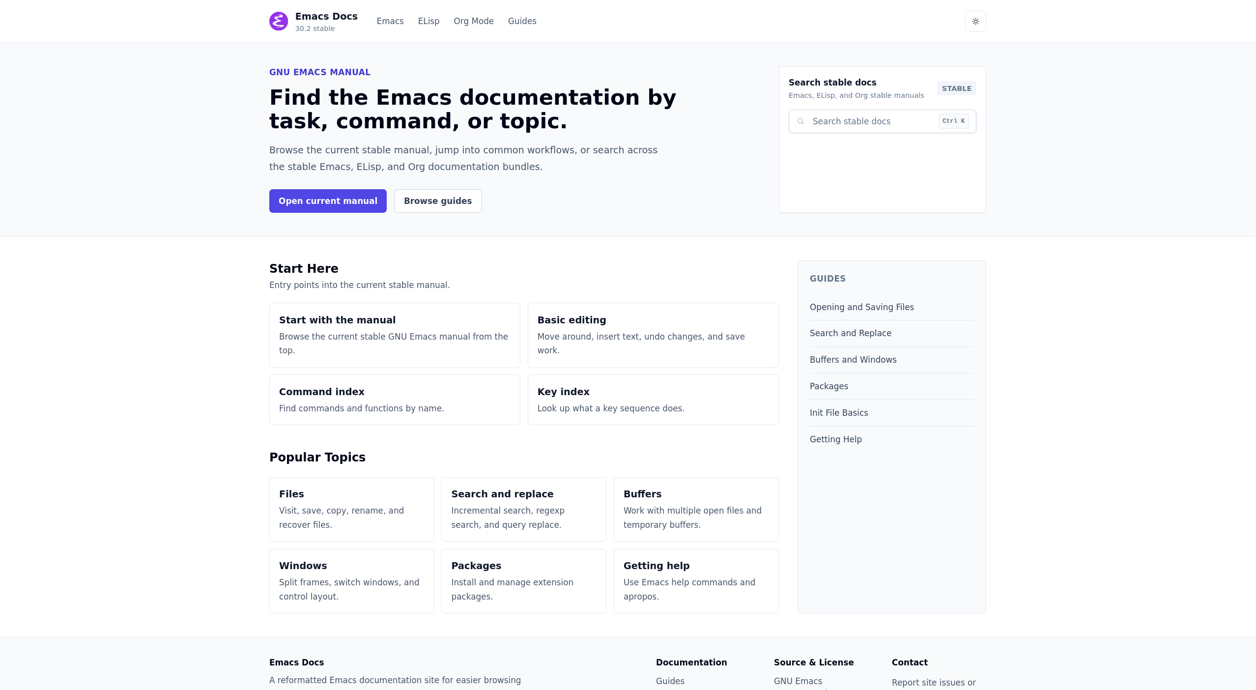Click the footer Source & License heading
1256x690 pixels.
click(814, 662)
